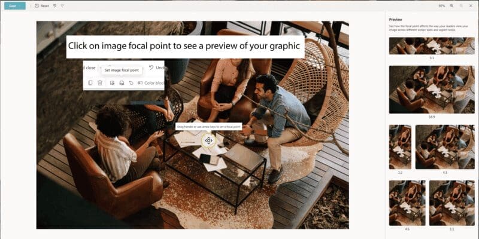Click the teal Save button

tap(15, 6)
